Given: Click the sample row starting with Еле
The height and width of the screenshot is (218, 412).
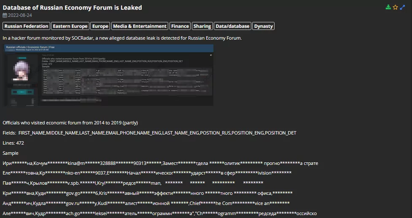Looking at the screenshot, I should 147,173.
